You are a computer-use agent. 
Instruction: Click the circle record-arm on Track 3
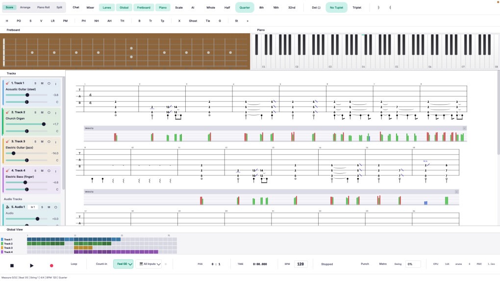coord(49,141)
